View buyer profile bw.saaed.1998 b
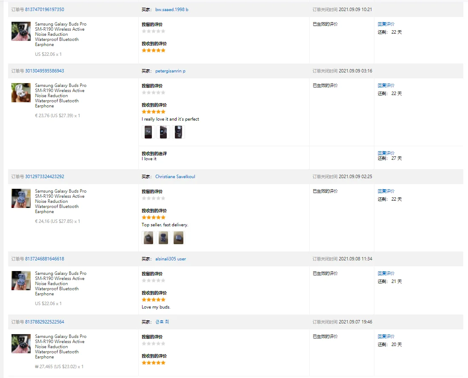This screenshot has width=468, height=378. (171, 9)
